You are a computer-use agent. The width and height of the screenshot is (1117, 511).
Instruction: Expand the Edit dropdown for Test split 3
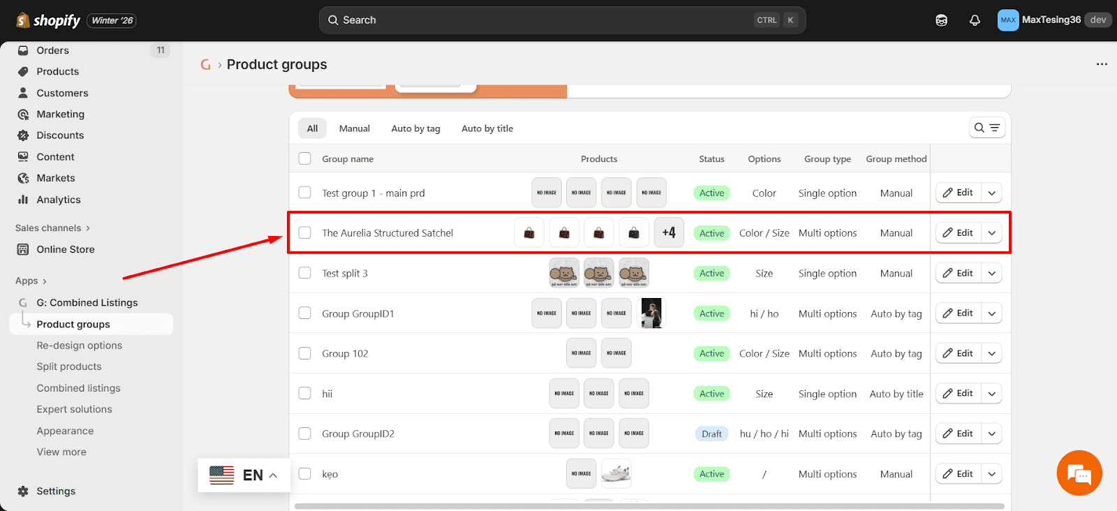click(992, 273)
